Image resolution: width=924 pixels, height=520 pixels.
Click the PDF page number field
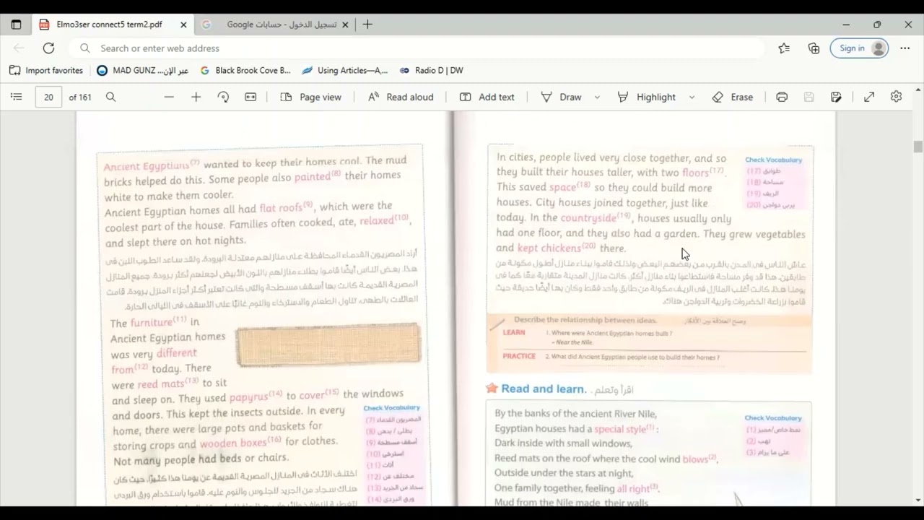click(48, 97)
